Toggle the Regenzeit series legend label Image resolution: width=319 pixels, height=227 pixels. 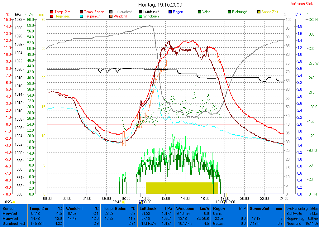click(62, 16)
